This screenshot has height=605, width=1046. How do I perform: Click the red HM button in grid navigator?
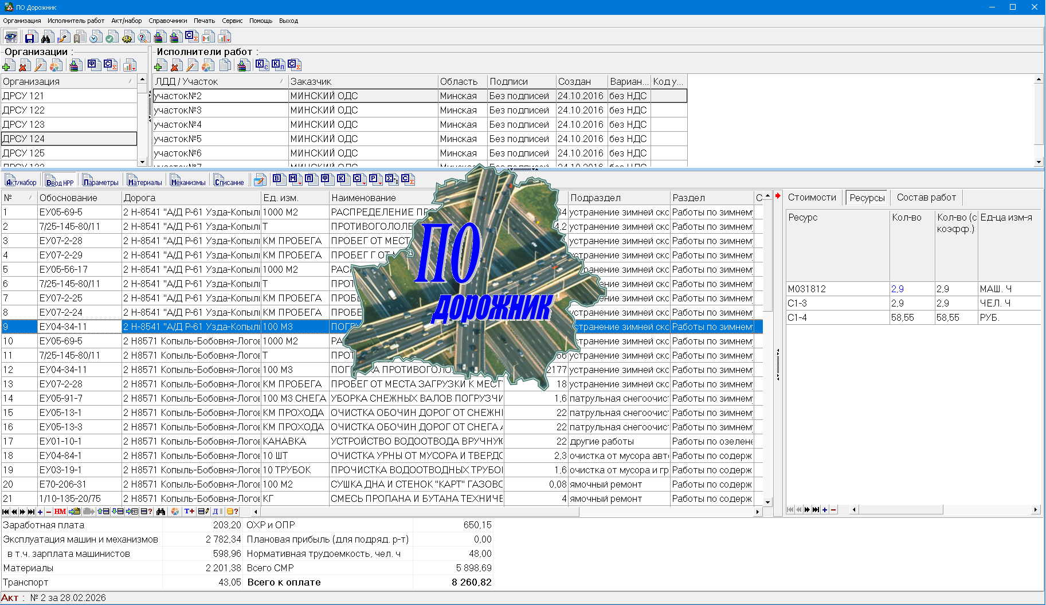(x=60, y=512)
